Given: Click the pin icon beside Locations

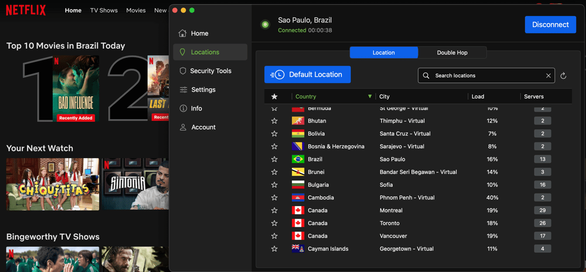Looking at the screenshot, I should click(183, 52).
